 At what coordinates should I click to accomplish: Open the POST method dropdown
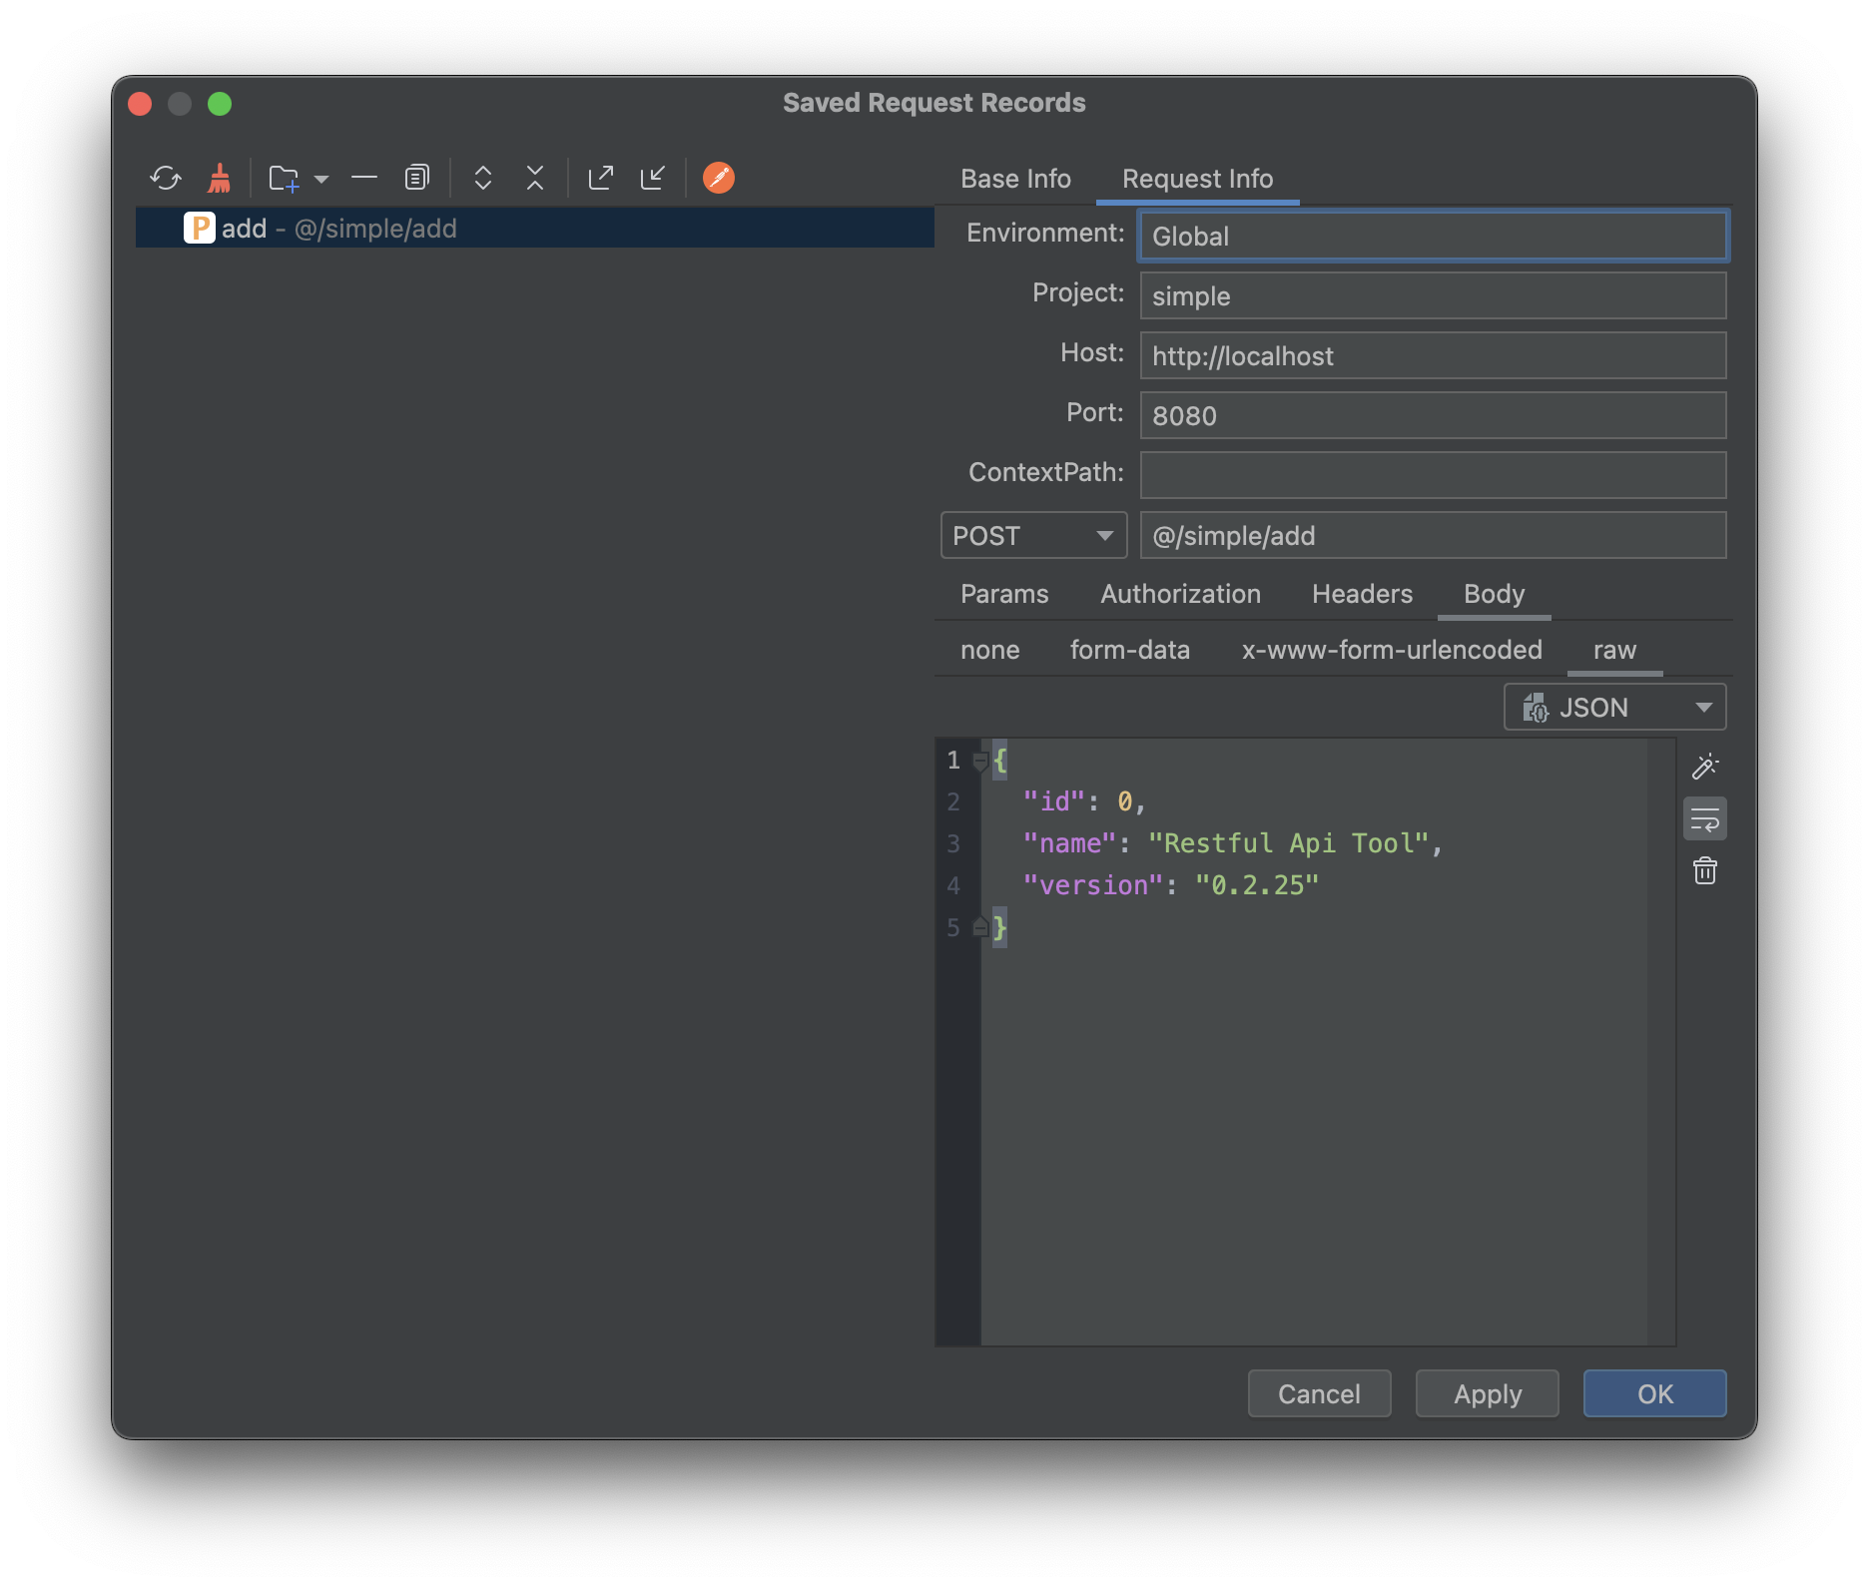(1033, 536)
